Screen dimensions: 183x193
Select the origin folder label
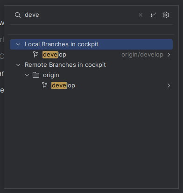coord(51,75)
